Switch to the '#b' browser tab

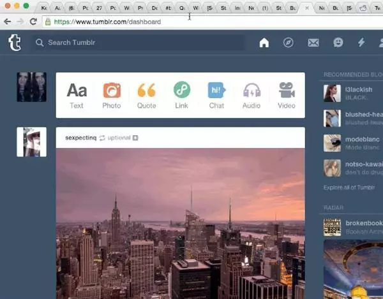169,8
